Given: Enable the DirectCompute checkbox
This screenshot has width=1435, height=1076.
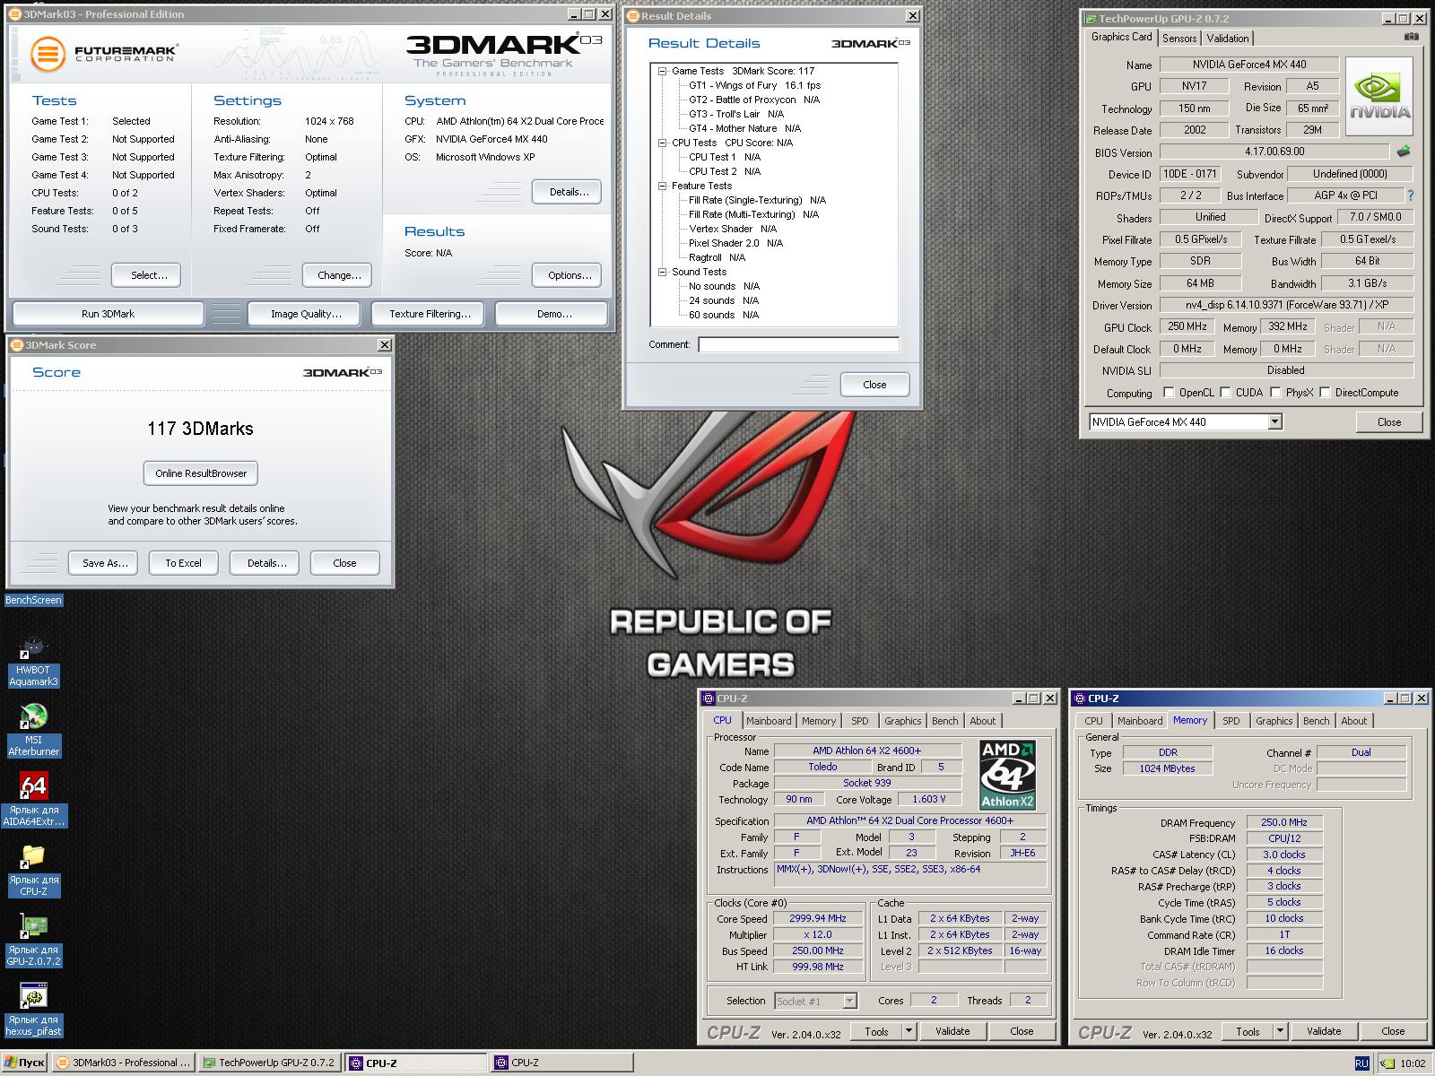Looking at the screenshot, I should tap(1324, 393).
